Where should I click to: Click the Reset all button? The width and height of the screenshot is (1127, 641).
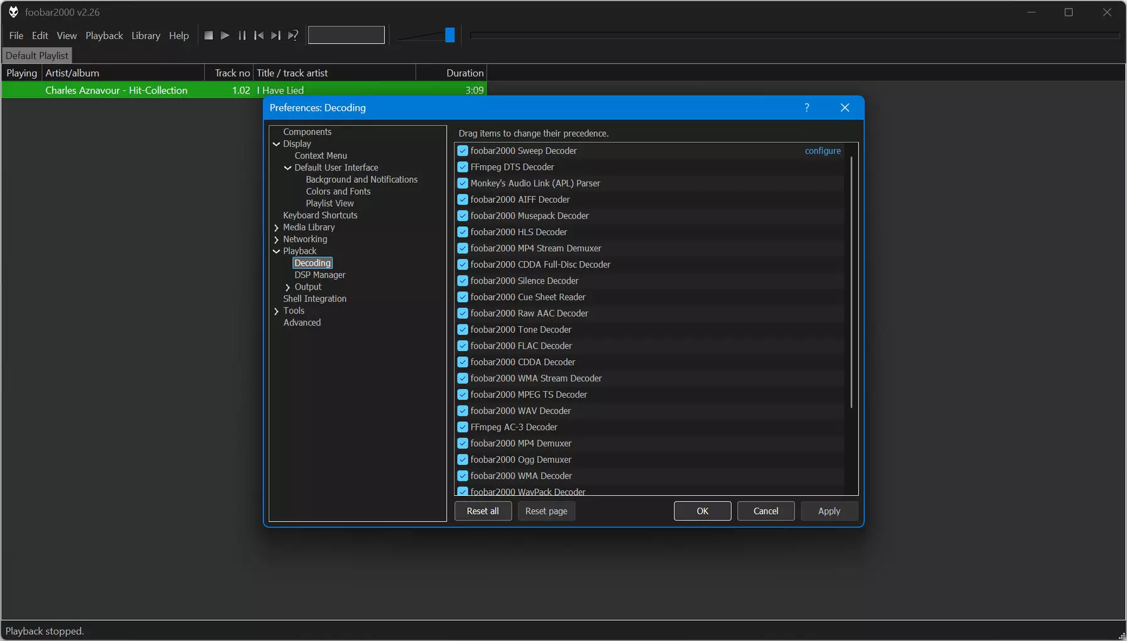point(483,511)
